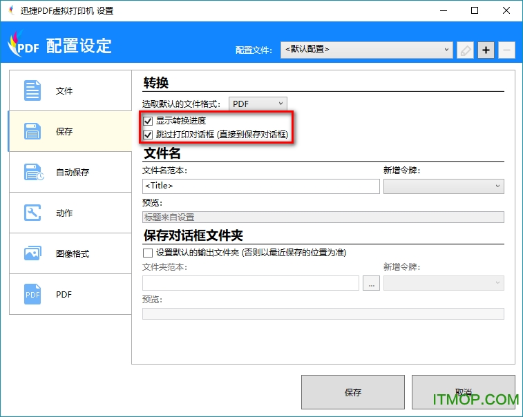Click the PDF logo in header
The height and width of the screenshot is (417, 523).
click(x=23, y=44)
